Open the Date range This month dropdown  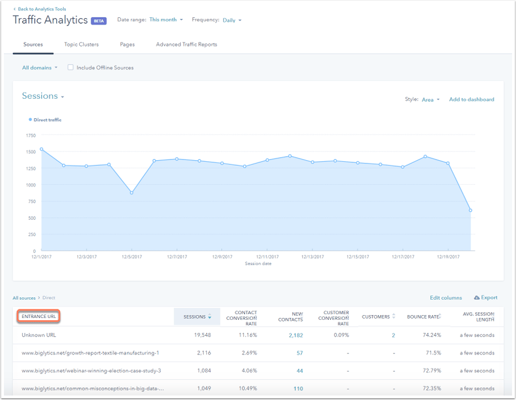[x=166, y=20]
